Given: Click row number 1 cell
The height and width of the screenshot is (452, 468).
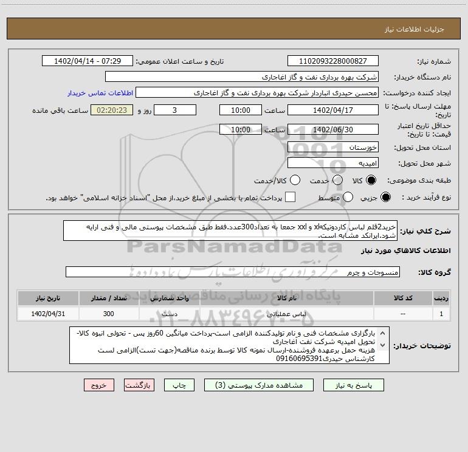Looking at the screenshot, I should point(441,314).
